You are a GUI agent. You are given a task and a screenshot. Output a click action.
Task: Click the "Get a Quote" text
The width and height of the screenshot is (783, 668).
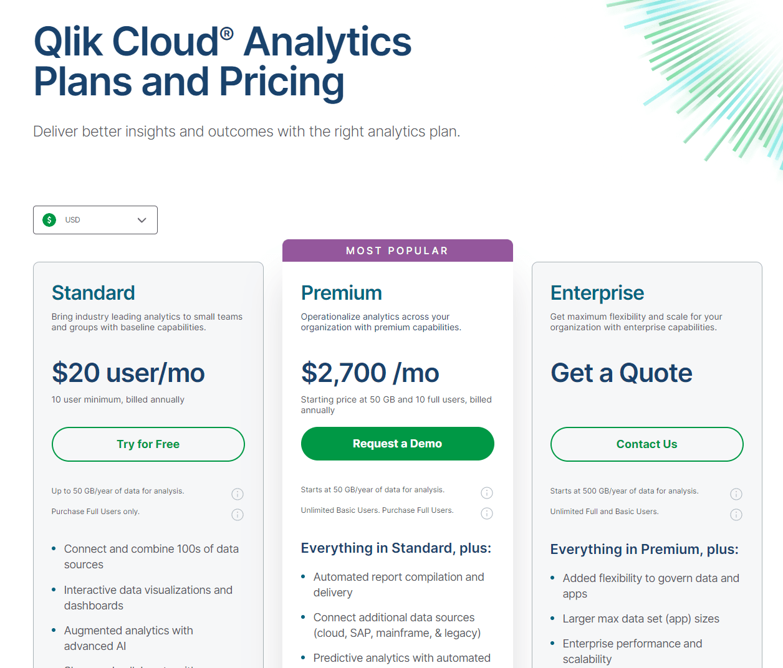pyautogui.click(x=621, y=373)
